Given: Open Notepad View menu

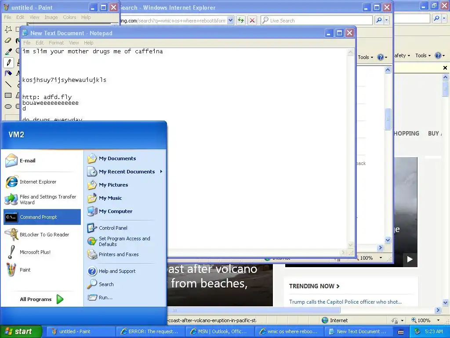Looking at the screenshot, I should 74,43.
